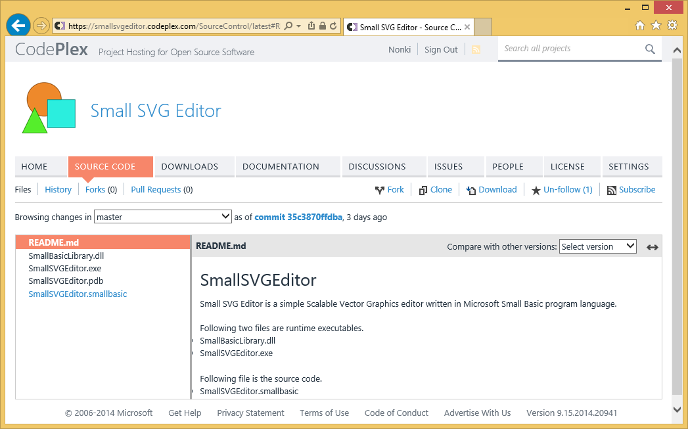Click the Get Help footer link
This screenshot has height=429, width=688.
185,413
